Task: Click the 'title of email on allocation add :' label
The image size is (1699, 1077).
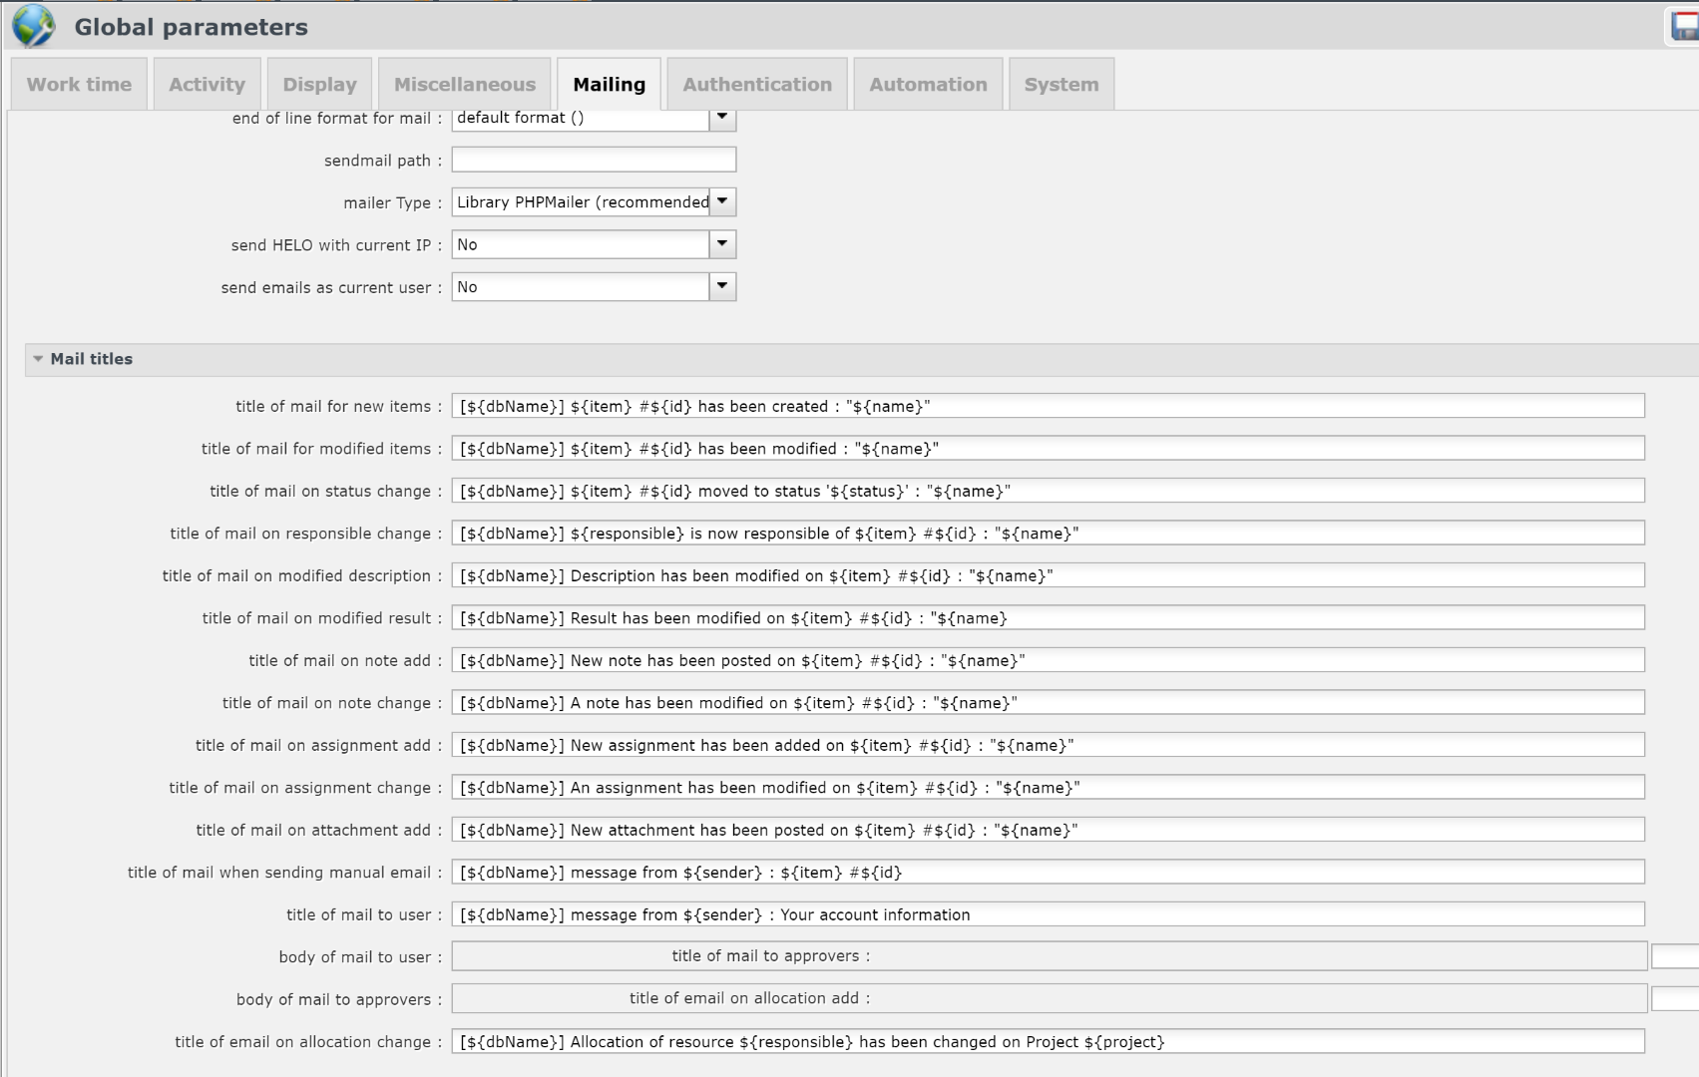Action: (x=750, y=998)
